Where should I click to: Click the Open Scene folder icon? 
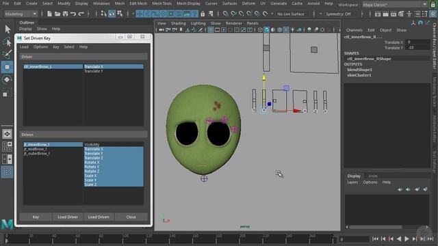point(57,14)
